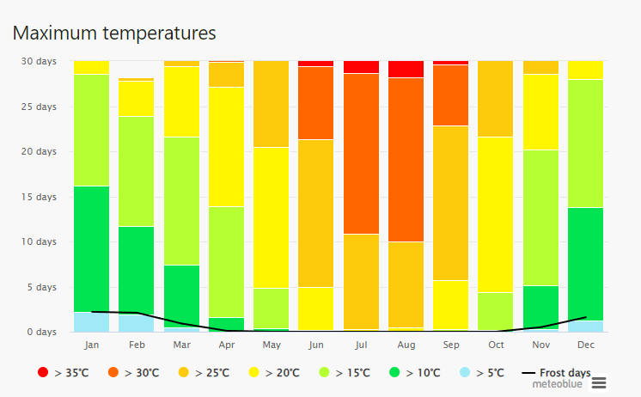Open the chart hamburger menu

tap(599, 382)
